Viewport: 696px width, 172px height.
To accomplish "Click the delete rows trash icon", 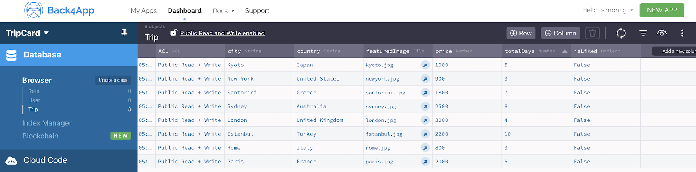I will [592, 33].
